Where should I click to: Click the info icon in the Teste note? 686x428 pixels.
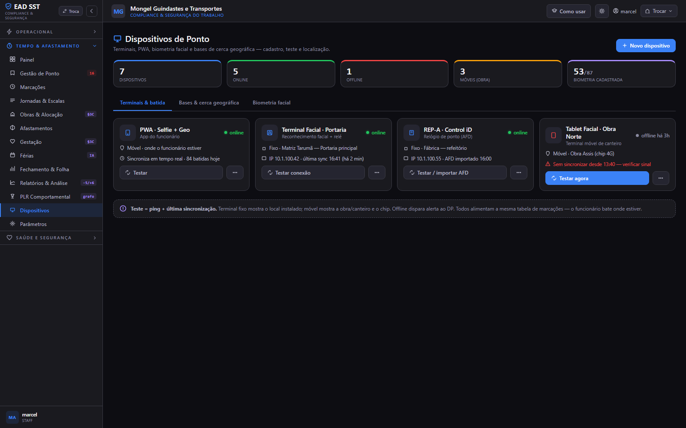tap(123, 208)
